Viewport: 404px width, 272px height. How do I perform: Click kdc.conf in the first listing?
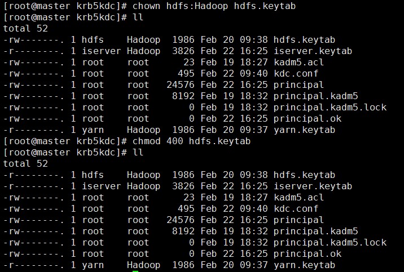(296, 74)
